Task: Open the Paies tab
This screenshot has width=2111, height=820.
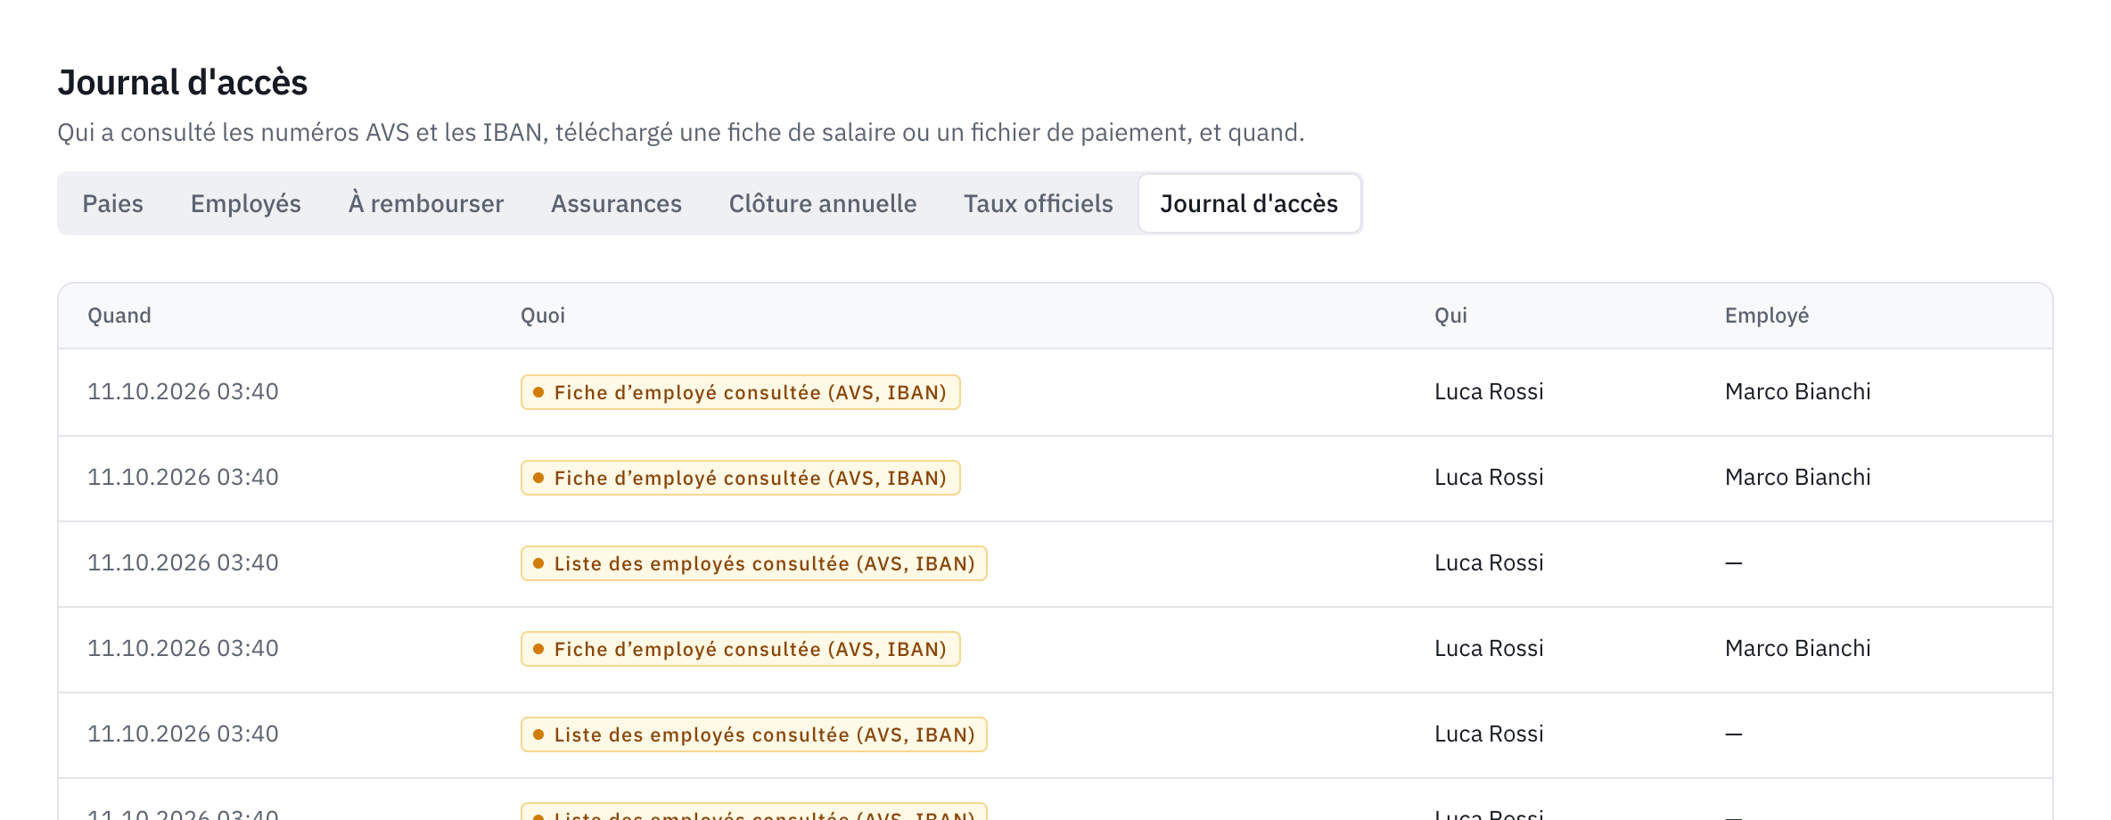Action: point(112,203)
